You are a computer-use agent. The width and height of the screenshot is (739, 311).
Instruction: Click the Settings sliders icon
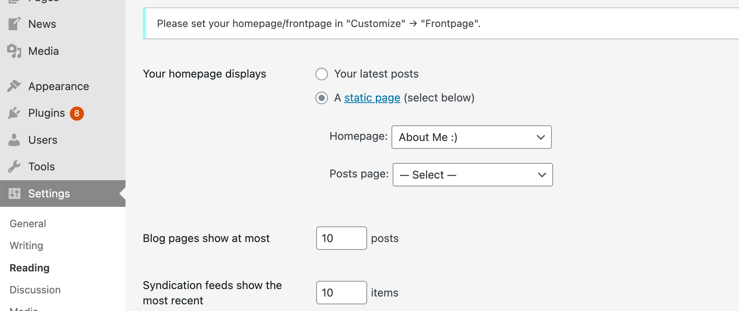click(x=14, y=193)
